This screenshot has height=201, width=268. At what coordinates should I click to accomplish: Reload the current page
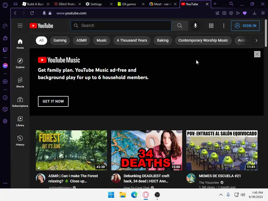pos(32,13)
